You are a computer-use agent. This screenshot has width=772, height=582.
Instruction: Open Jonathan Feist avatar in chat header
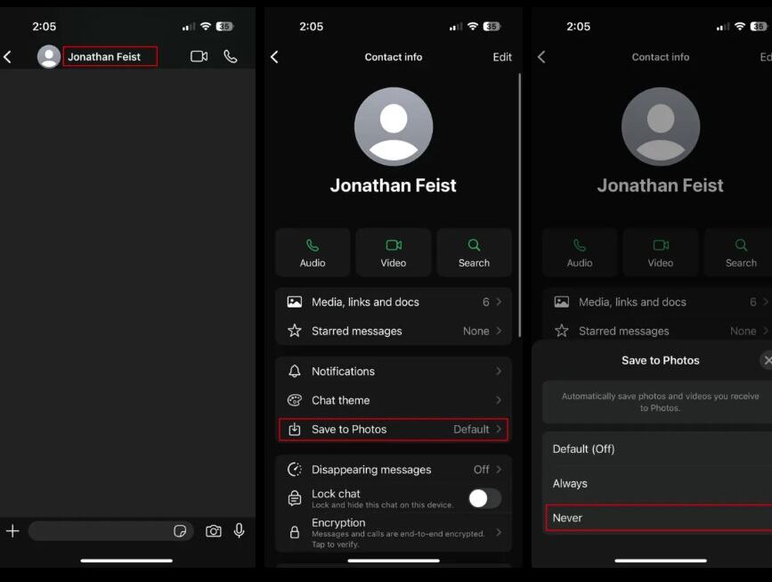[x=49, y=57]
